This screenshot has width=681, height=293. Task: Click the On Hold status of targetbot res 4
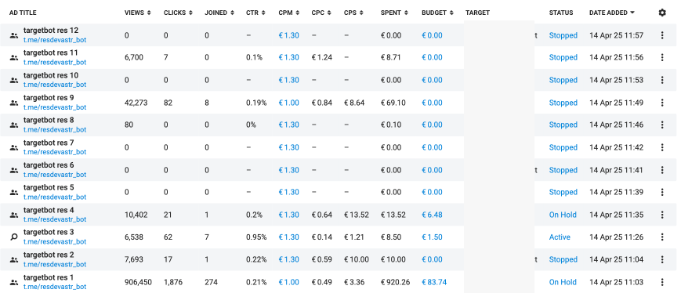coord(563,215)
